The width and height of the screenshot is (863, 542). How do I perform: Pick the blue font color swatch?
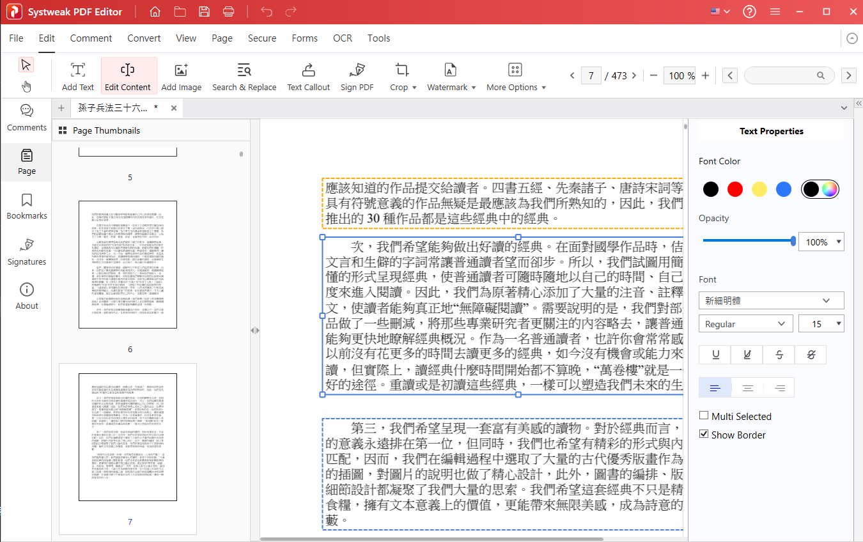point(784,189)
